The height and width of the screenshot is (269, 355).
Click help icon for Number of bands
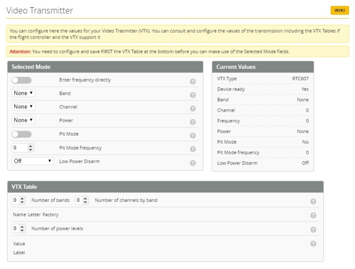tap(313, 201)
